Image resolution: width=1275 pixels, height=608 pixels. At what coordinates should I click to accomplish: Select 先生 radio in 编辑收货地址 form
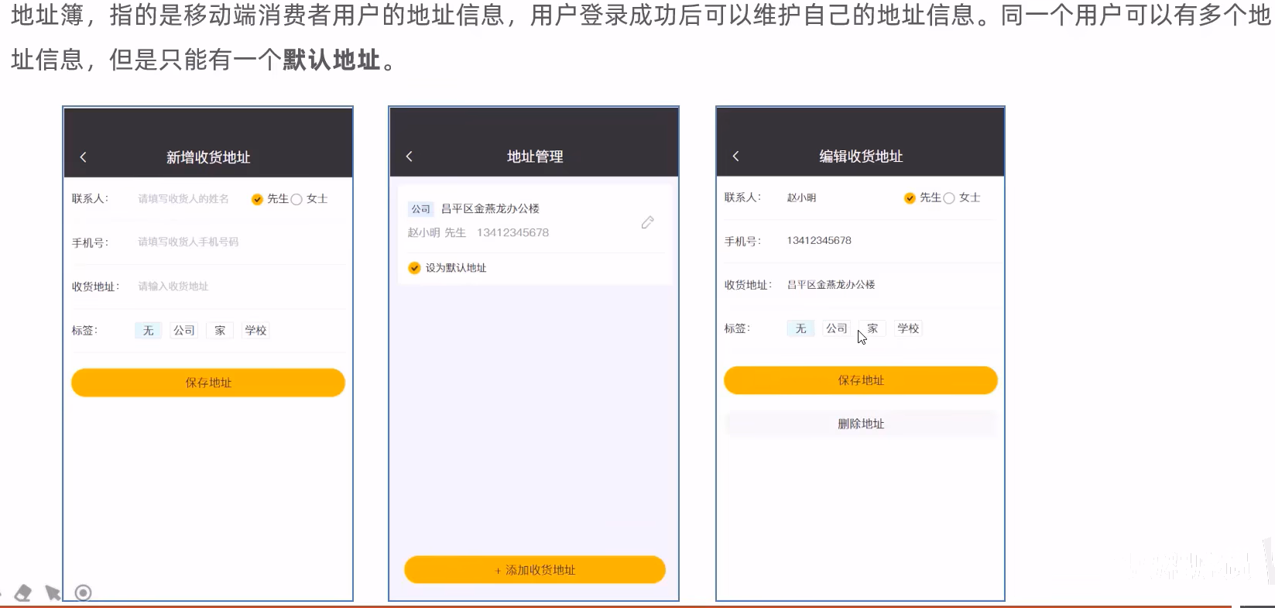coord(910,198)
